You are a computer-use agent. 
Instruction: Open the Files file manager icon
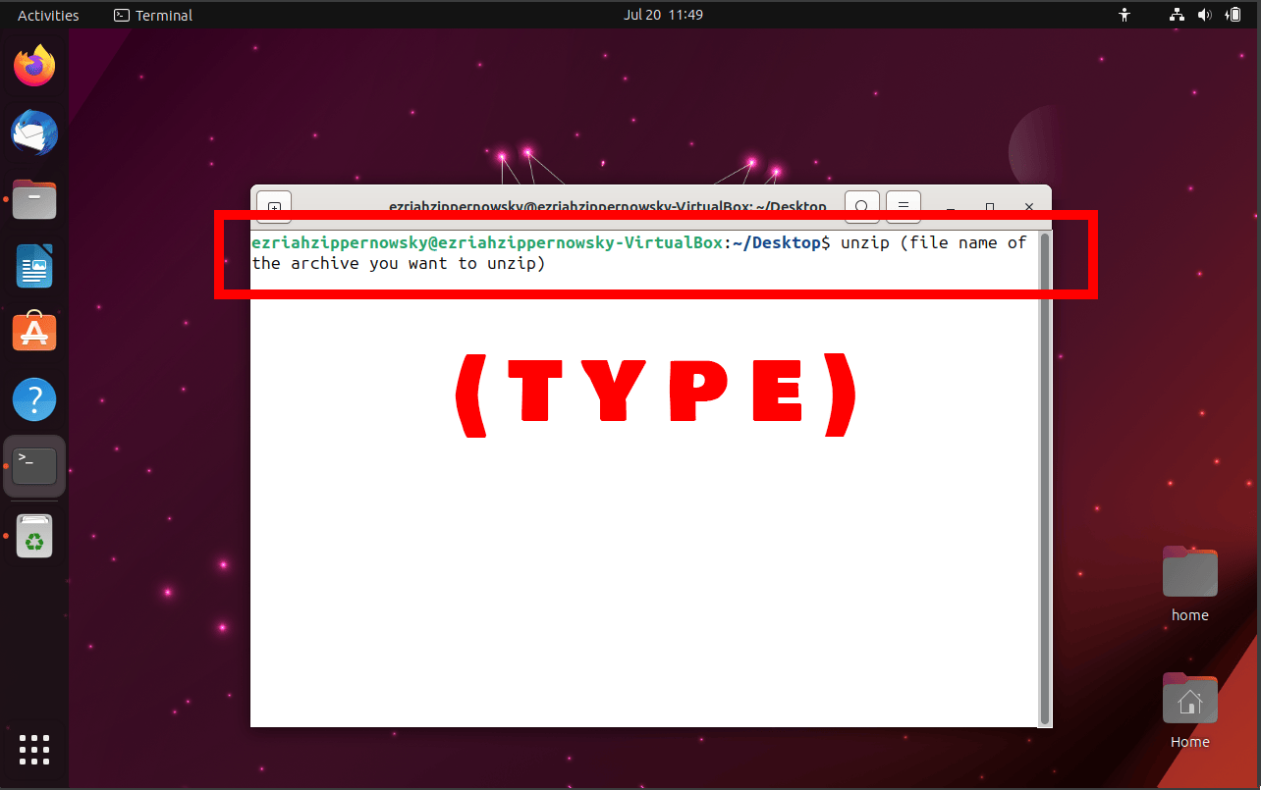[34, 199]
